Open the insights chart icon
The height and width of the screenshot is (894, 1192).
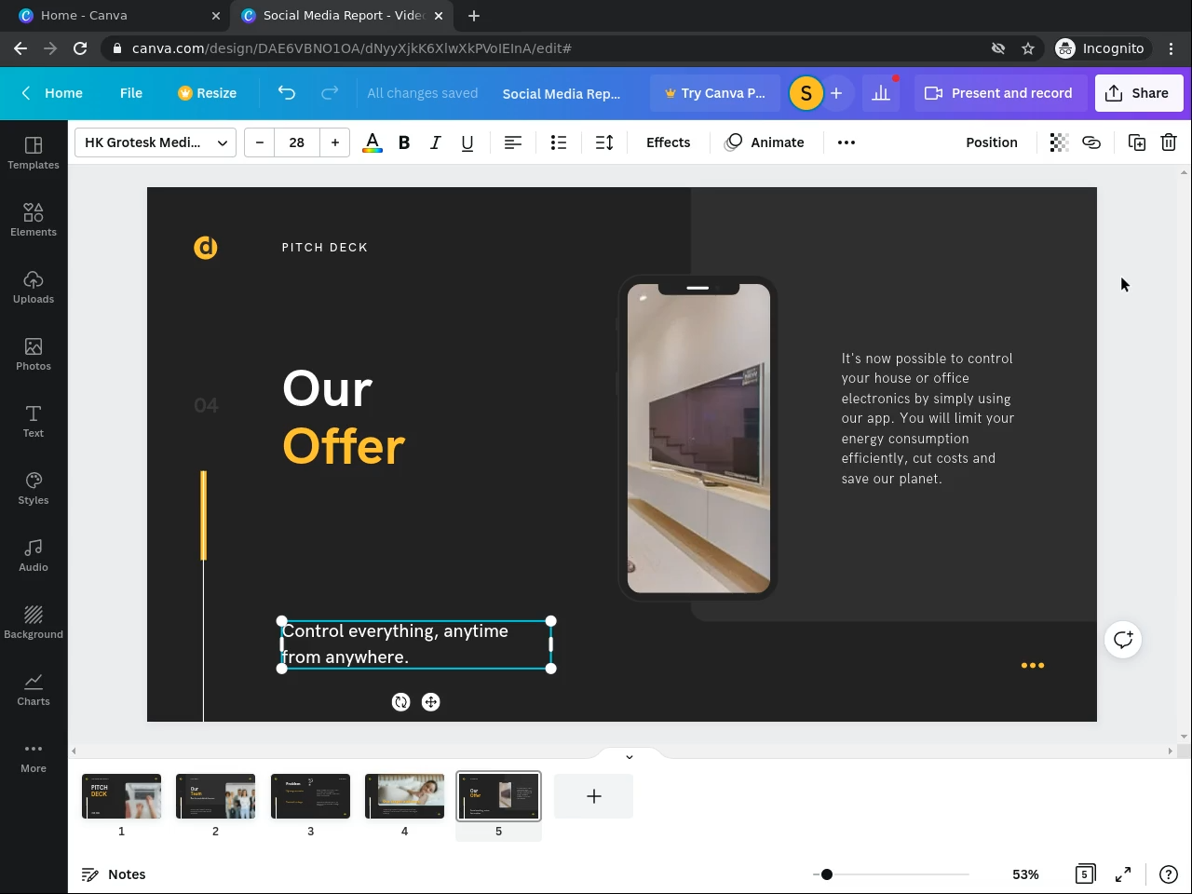coord(881,93)
